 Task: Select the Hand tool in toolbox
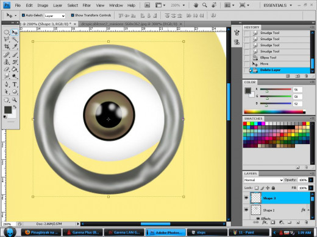[x=7, y=100]
